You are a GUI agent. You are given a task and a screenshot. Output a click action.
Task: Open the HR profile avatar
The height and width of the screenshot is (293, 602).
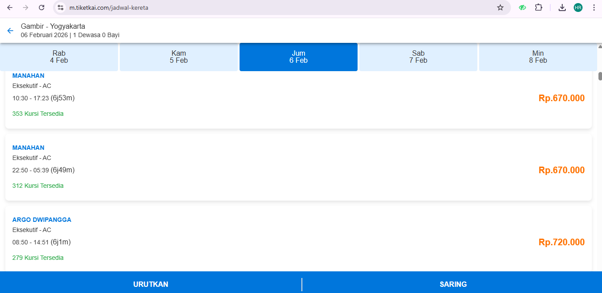coord(578,8)
